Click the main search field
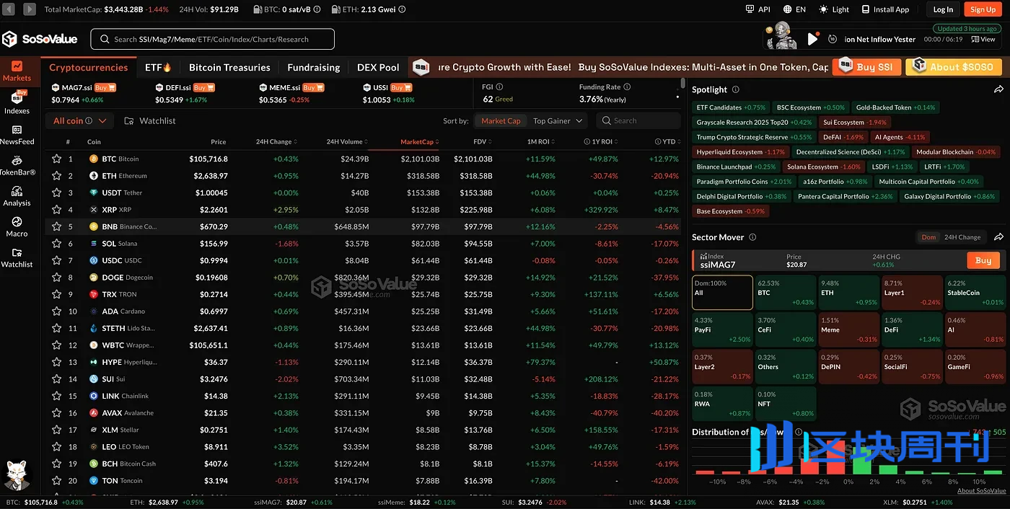Viewport: 1010px width, 509px height. point(213,39)
